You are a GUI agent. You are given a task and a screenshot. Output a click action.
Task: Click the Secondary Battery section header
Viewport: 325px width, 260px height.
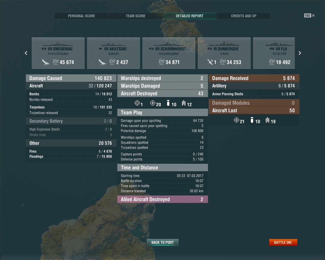pos(71,121)
